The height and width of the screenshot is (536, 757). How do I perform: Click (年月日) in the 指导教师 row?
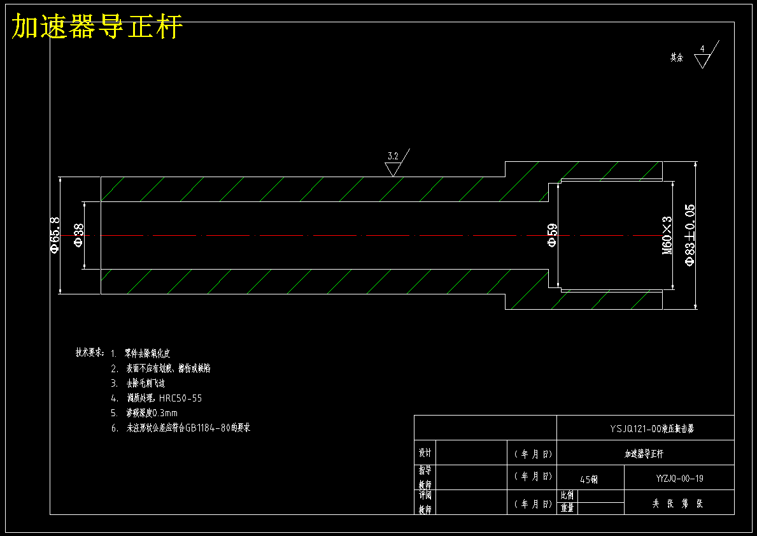(532, 476)
